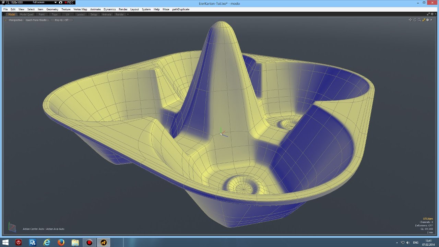Open the Animate menu

[x=95, y=9]
